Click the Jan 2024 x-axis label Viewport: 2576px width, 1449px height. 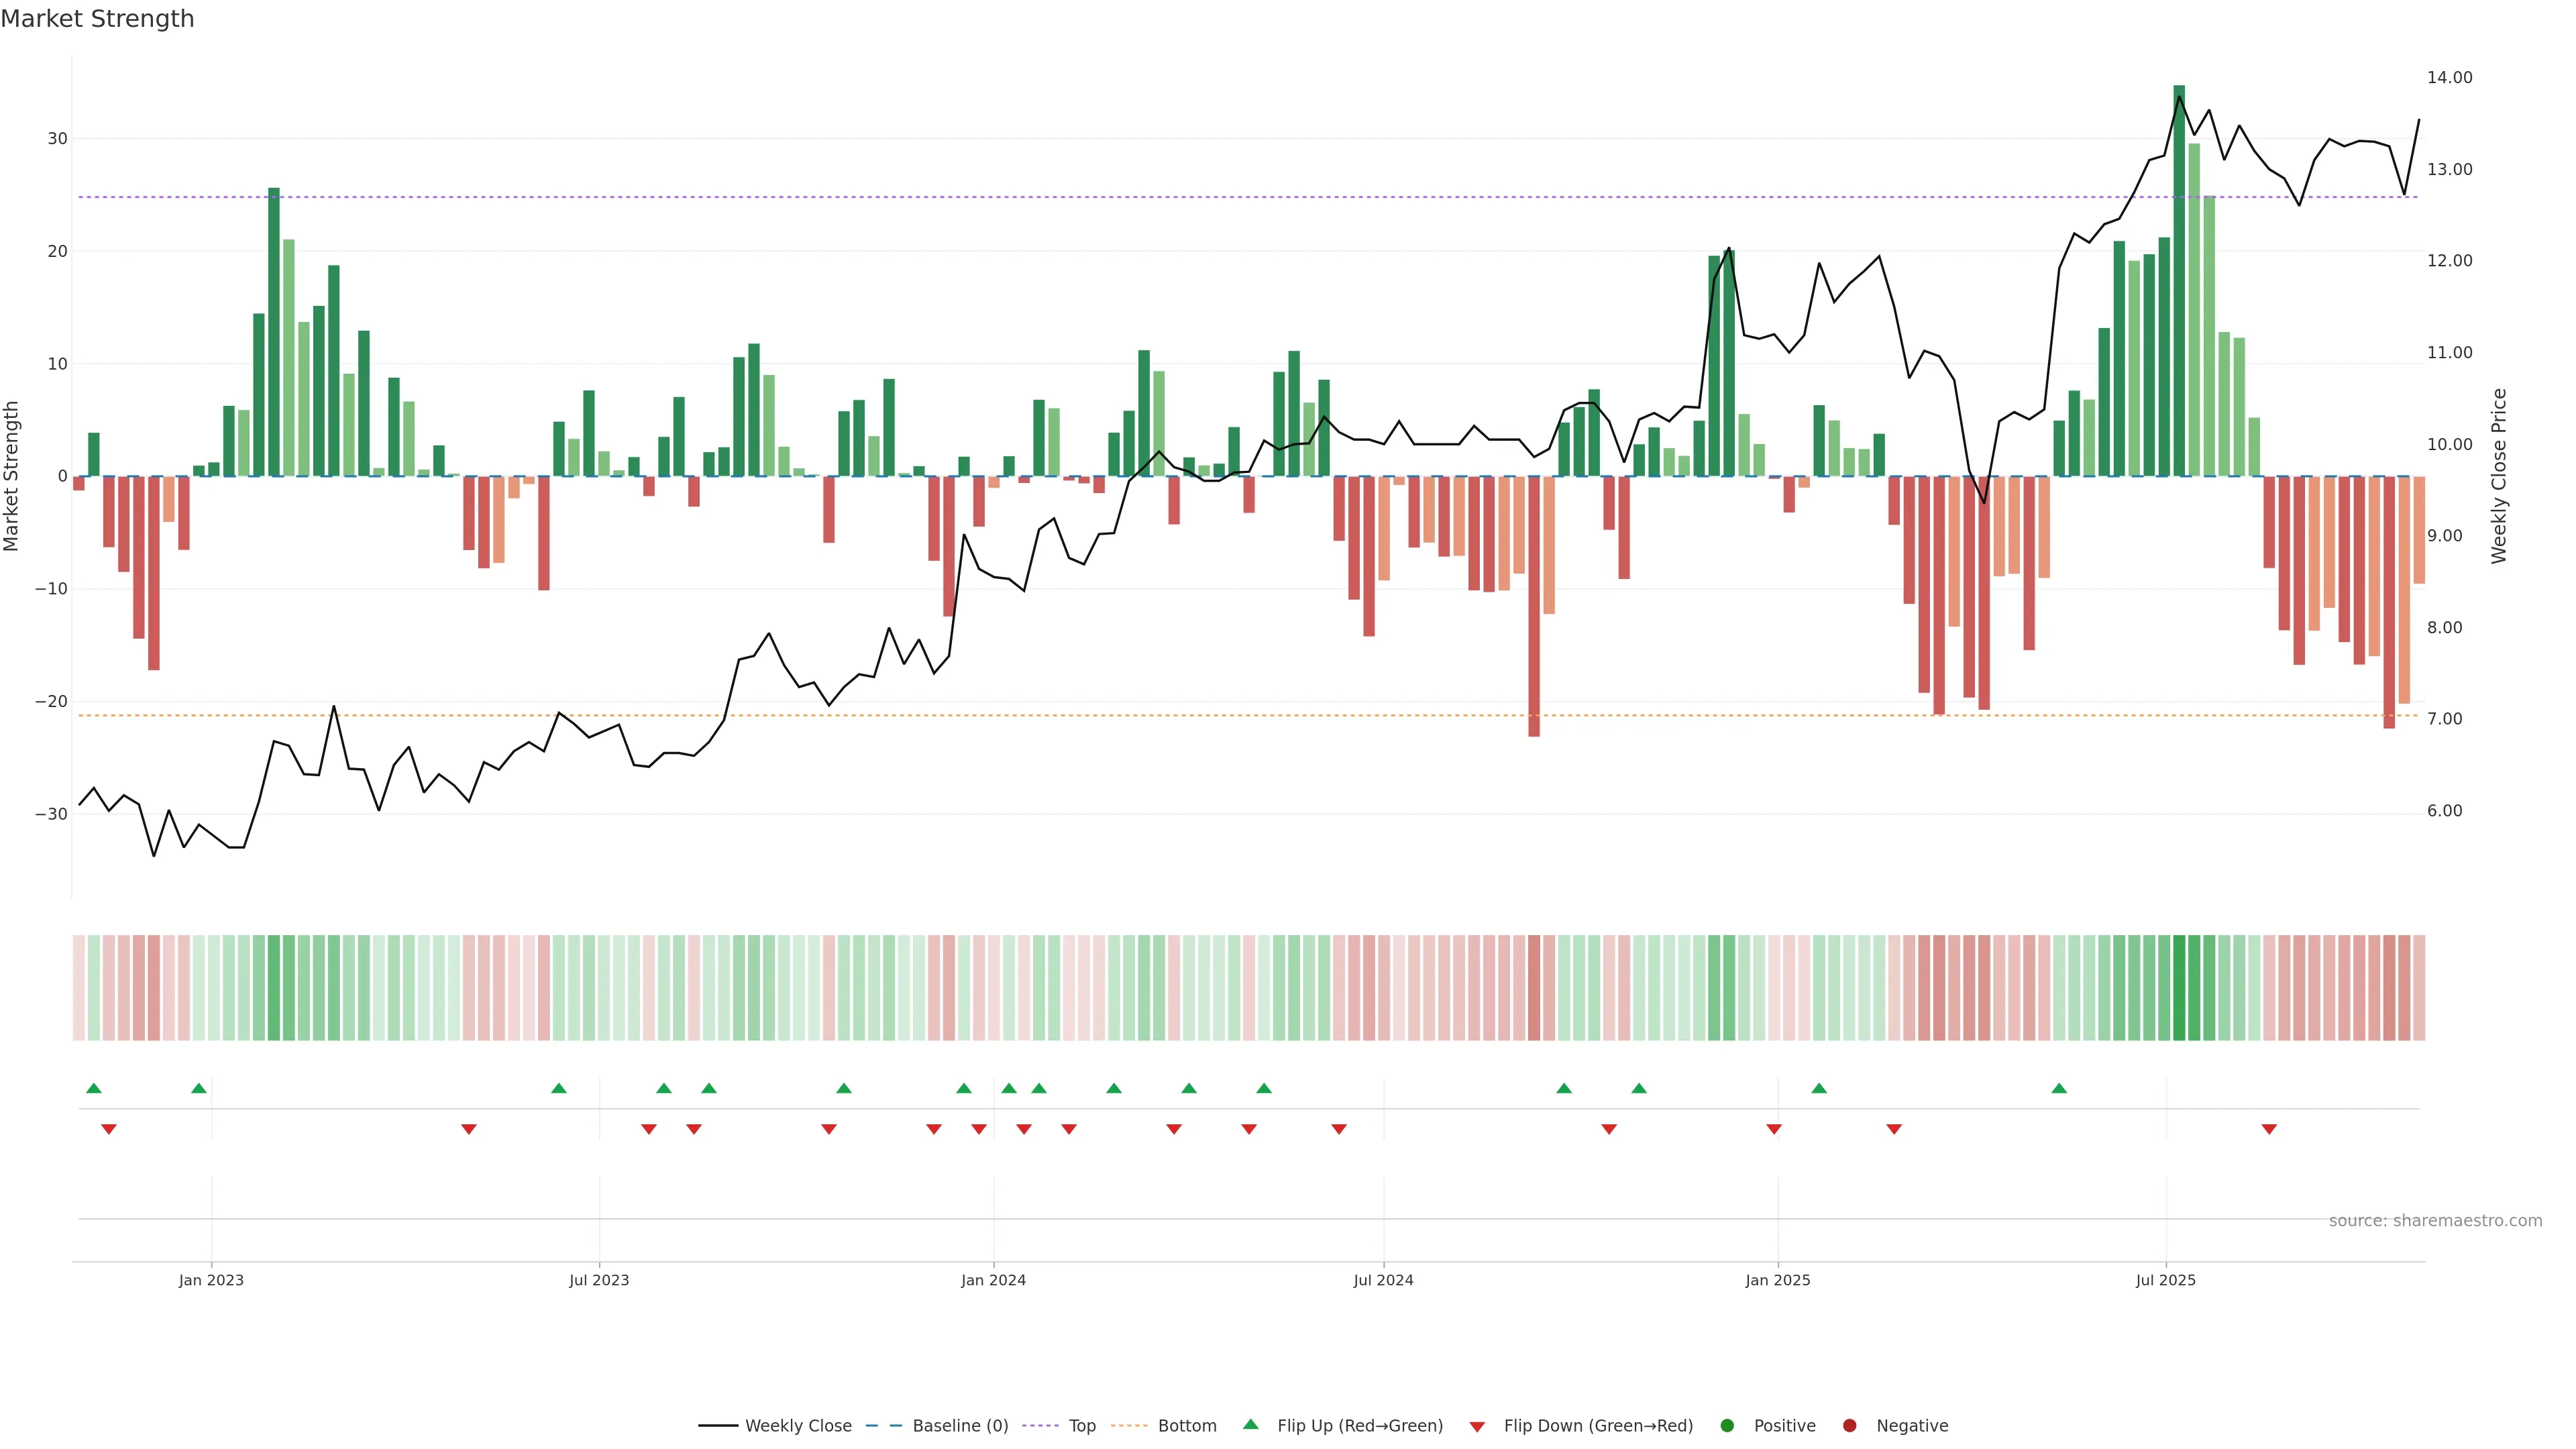click(x=993, y=1280)
